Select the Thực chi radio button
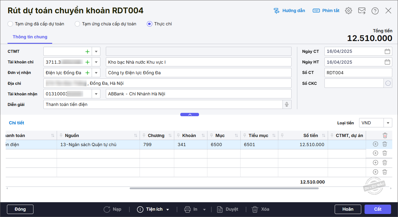This screenshot has width=398, height=217. tap(150, 24)
